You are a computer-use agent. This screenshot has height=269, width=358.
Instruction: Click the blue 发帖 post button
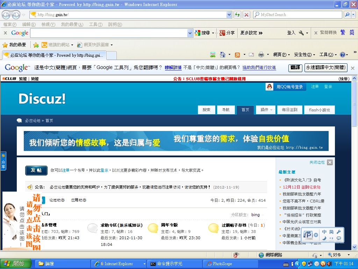(36, 171)
